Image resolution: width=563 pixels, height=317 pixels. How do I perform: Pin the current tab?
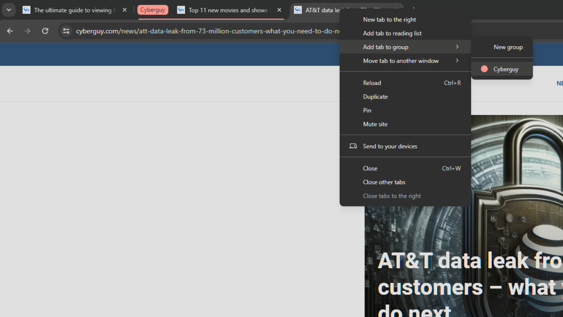(x=367, y=110)
